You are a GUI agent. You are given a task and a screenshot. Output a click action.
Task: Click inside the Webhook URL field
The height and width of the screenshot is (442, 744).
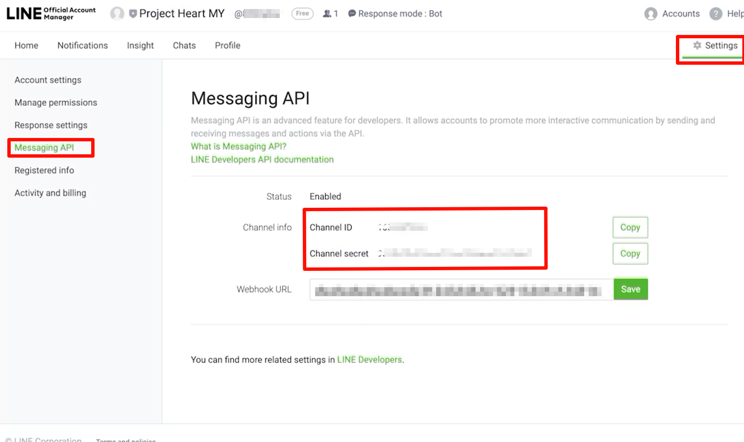[x=461, y=289]
